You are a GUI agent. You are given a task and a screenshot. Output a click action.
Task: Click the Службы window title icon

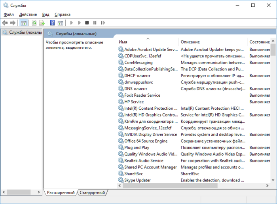point(6,5)
